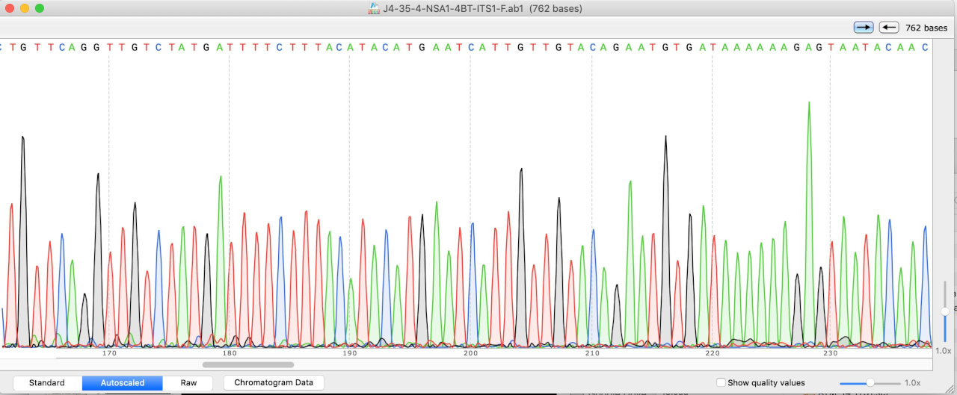
Task: Click the tall black peak near position 216
Action: coord(665,138)
